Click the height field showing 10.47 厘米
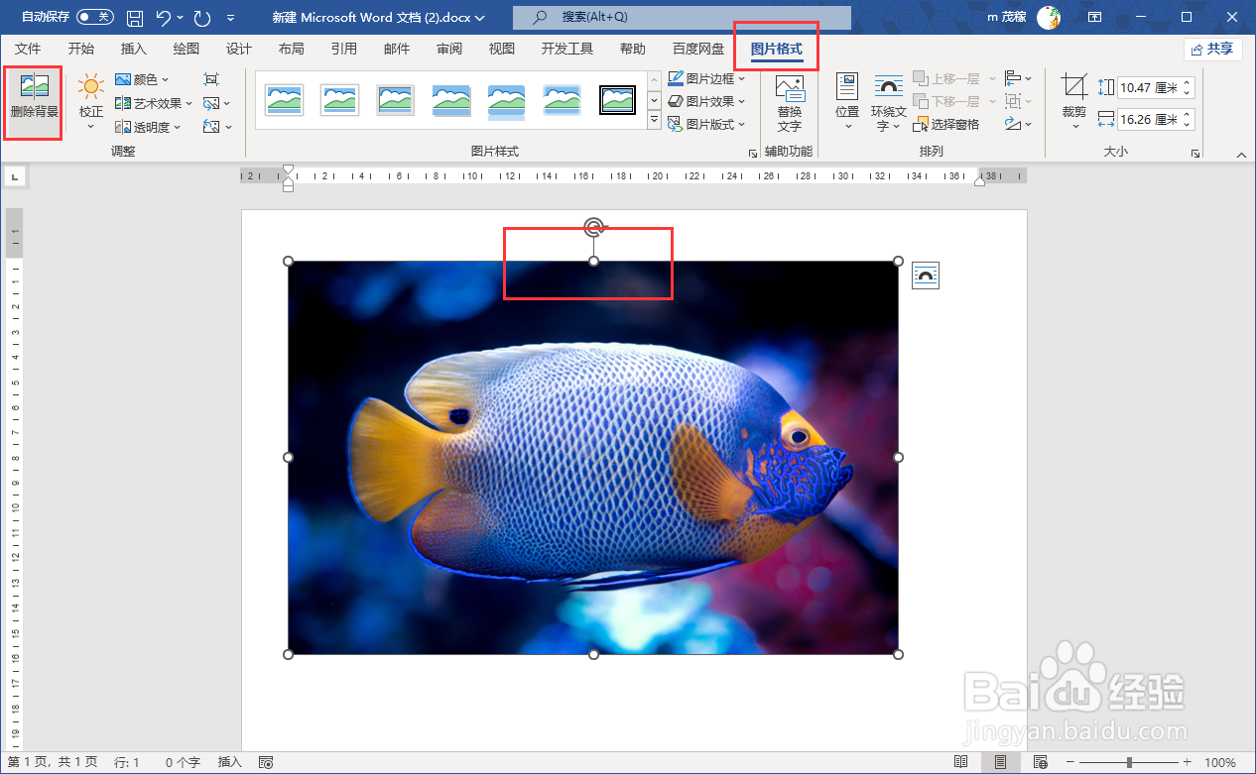Image resolution: width=1256 pixels, height=774 pixels. [1149, 88]
